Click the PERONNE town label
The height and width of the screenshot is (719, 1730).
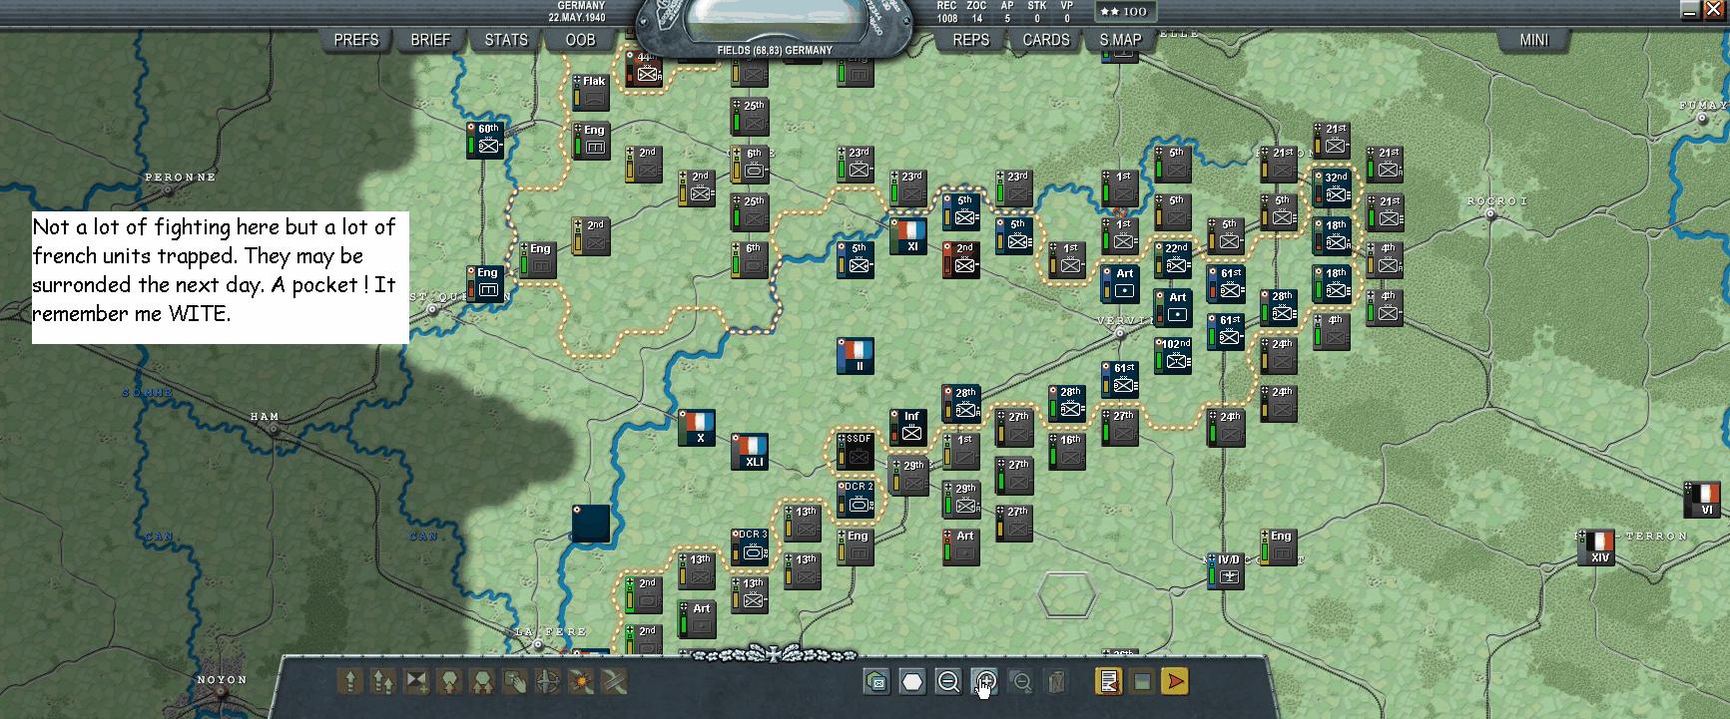(x=181, y=178)
